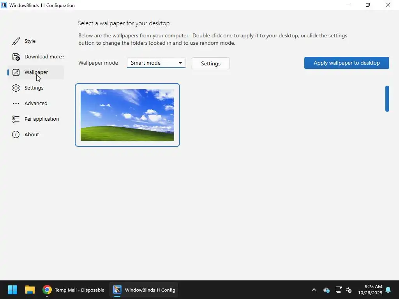Screen dimensions: 399x299
Task: Minimize the WindowBlinds window
Action: tap(348, 5)
